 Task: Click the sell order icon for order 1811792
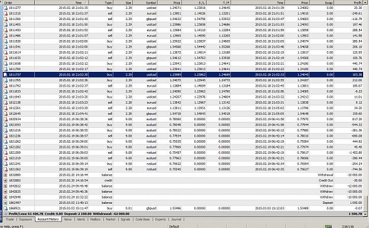pyautogui.click(x=6, y=85)
